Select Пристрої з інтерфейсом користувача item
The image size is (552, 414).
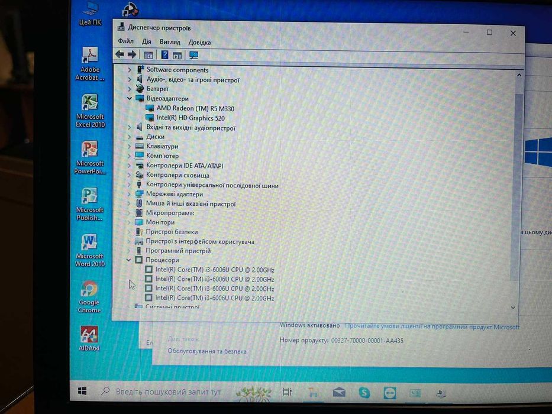coord(200,241)
